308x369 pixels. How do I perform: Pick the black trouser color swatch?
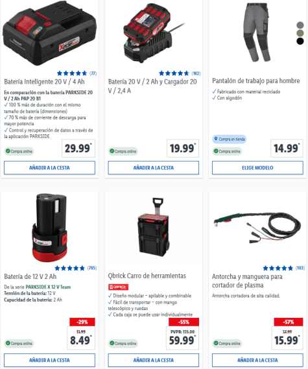[300, 42]
